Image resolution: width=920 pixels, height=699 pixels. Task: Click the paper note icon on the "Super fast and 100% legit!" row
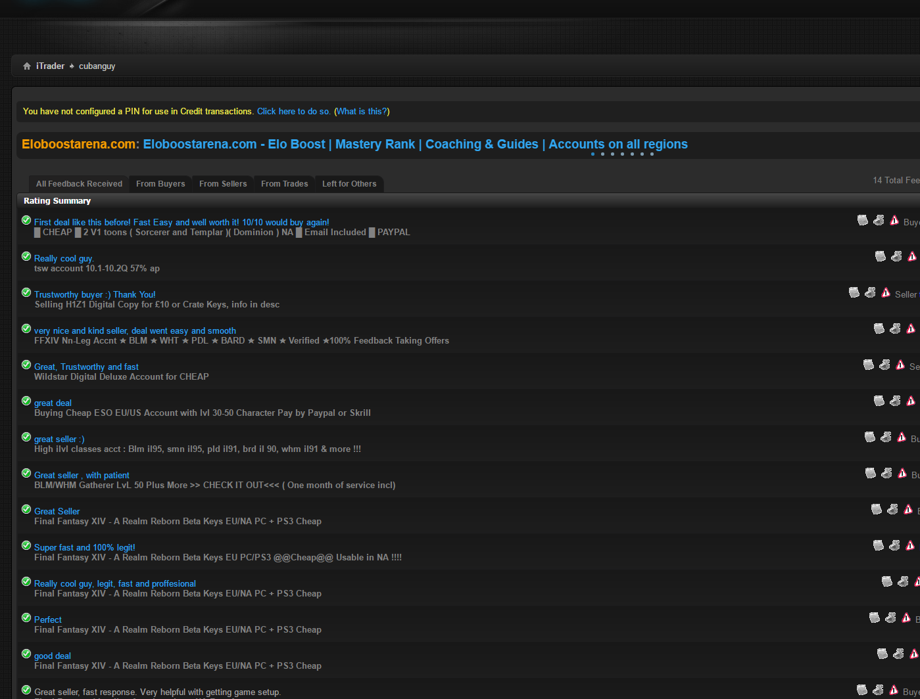(x=879, y=545)
